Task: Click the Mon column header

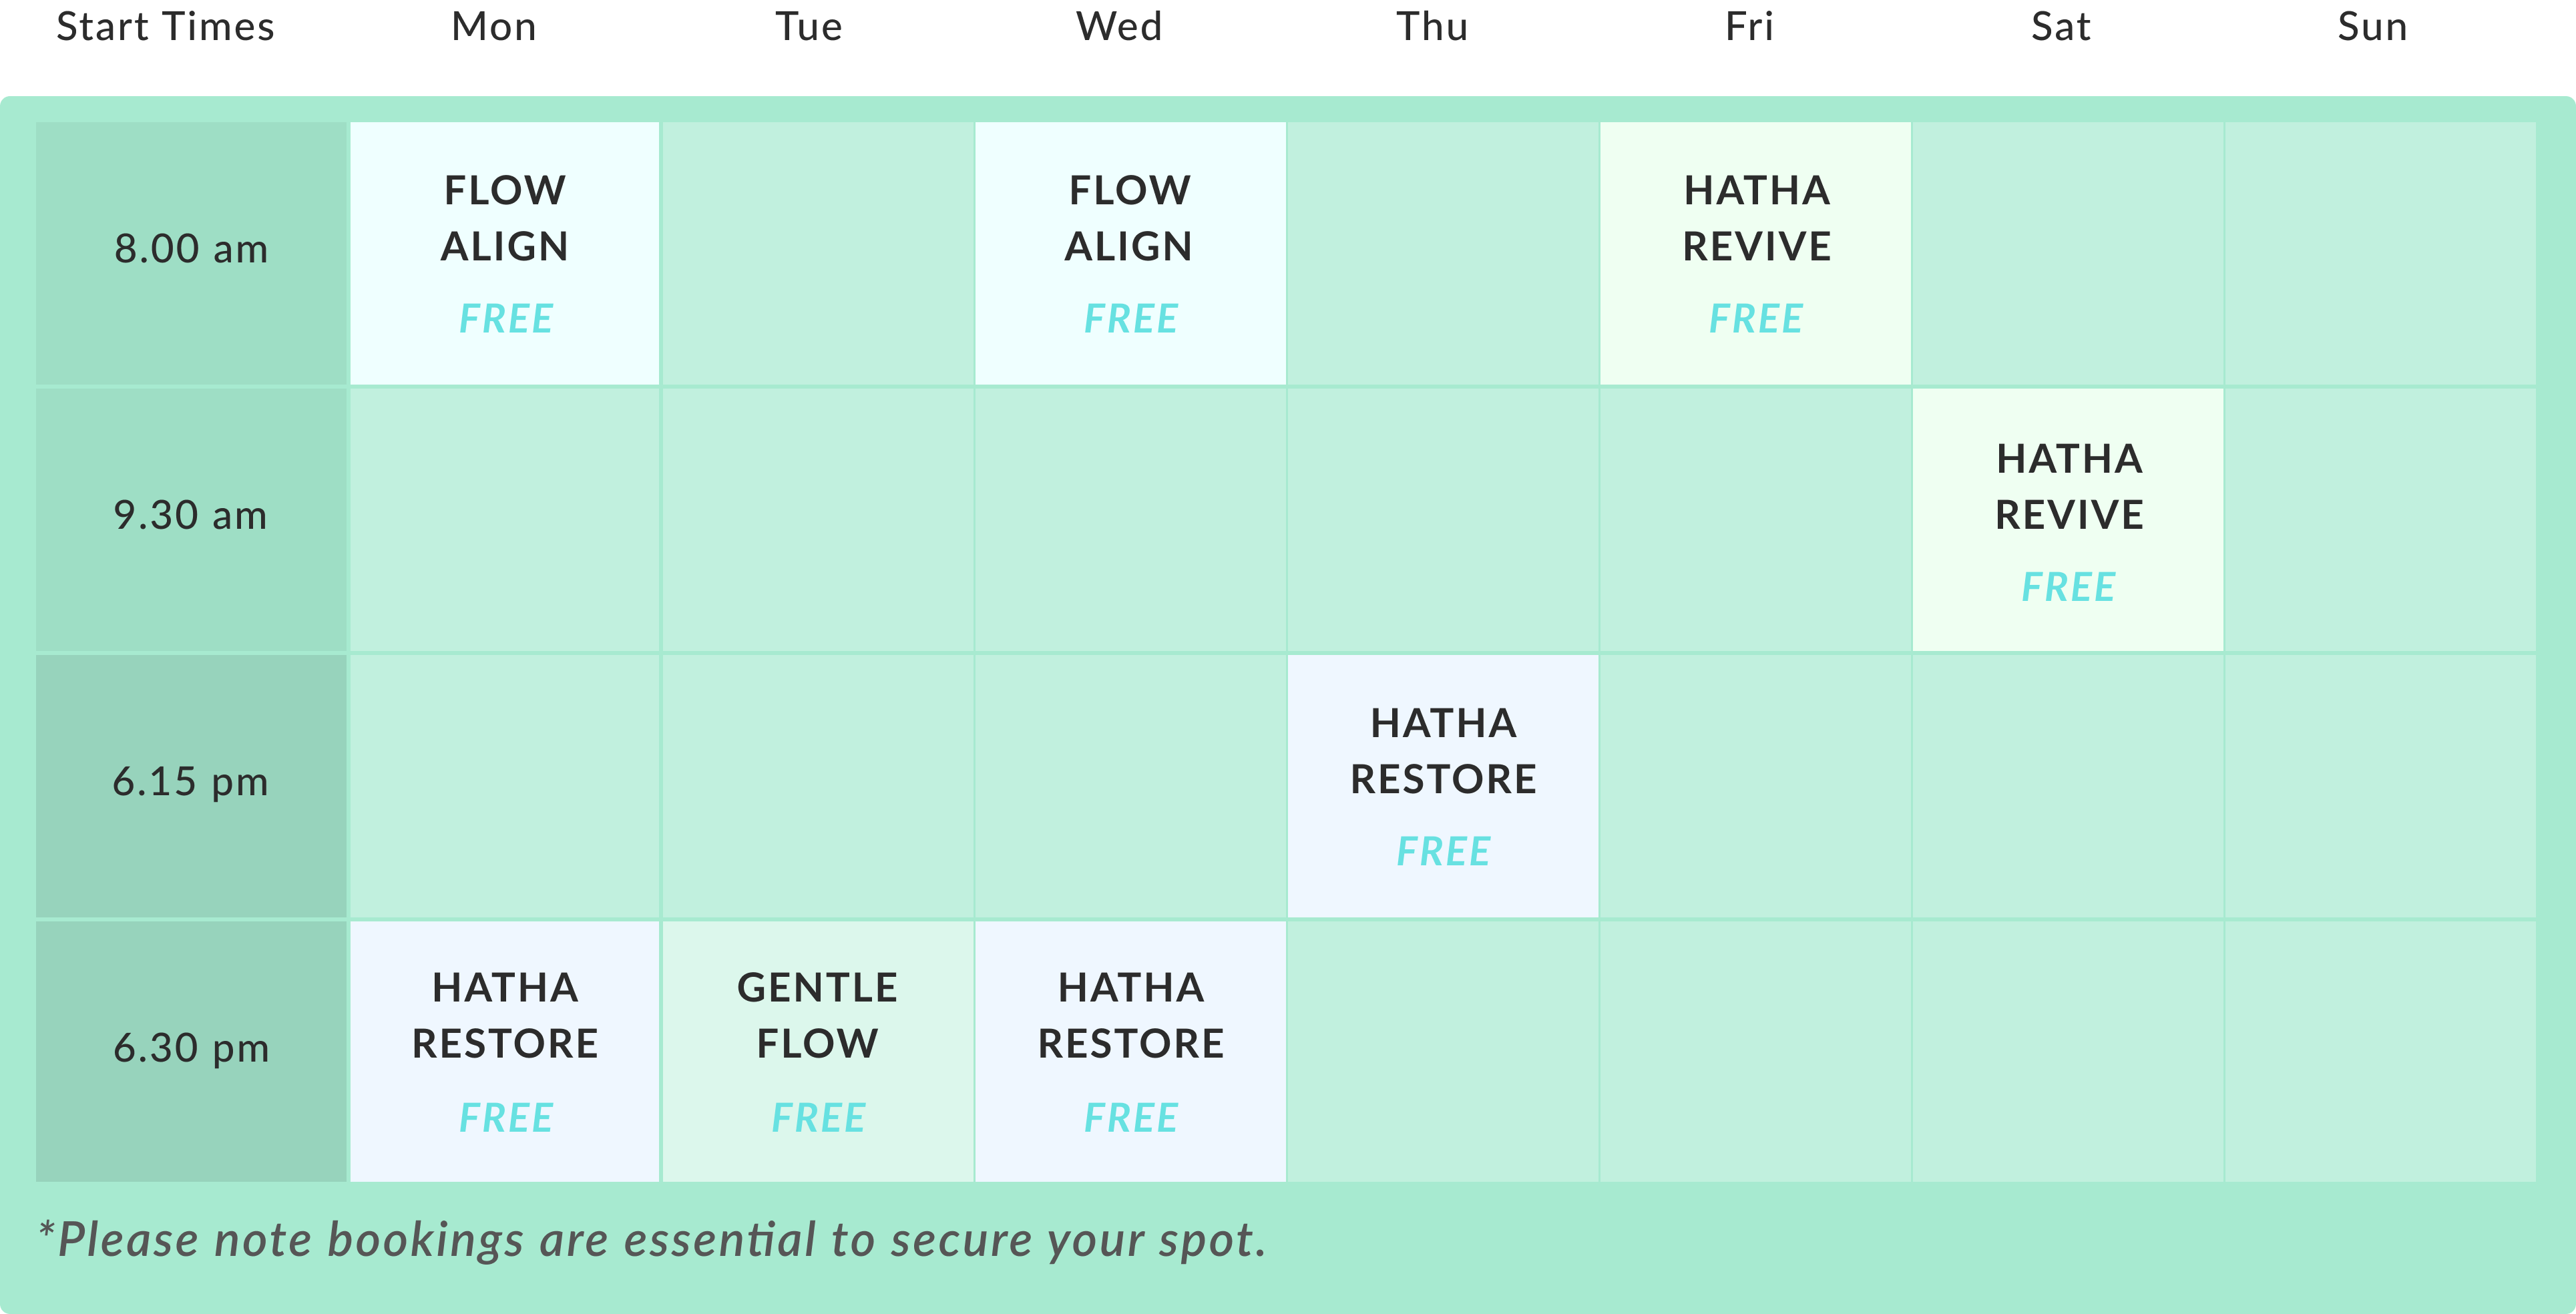Action: pos(494,27)
